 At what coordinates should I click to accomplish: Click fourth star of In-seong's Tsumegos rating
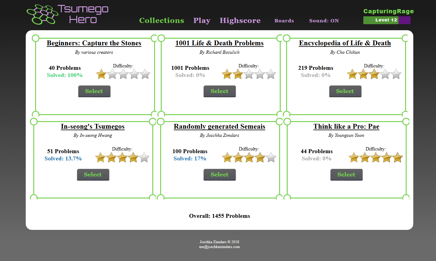[x=133, y=157]
